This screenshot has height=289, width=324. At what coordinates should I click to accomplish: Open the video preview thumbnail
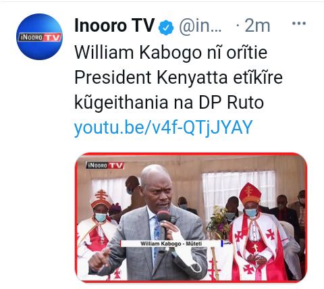point(191,217)
